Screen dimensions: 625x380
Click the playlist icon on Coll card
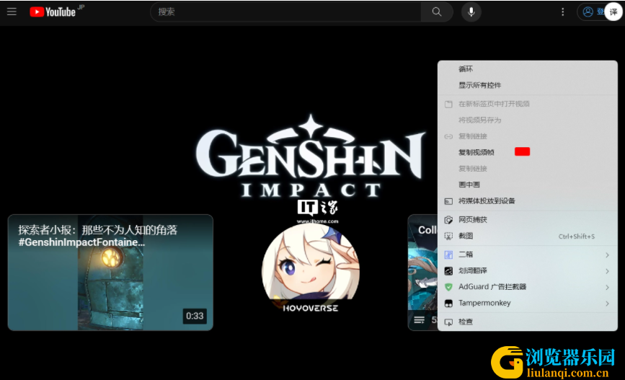[x=419, y=319]
